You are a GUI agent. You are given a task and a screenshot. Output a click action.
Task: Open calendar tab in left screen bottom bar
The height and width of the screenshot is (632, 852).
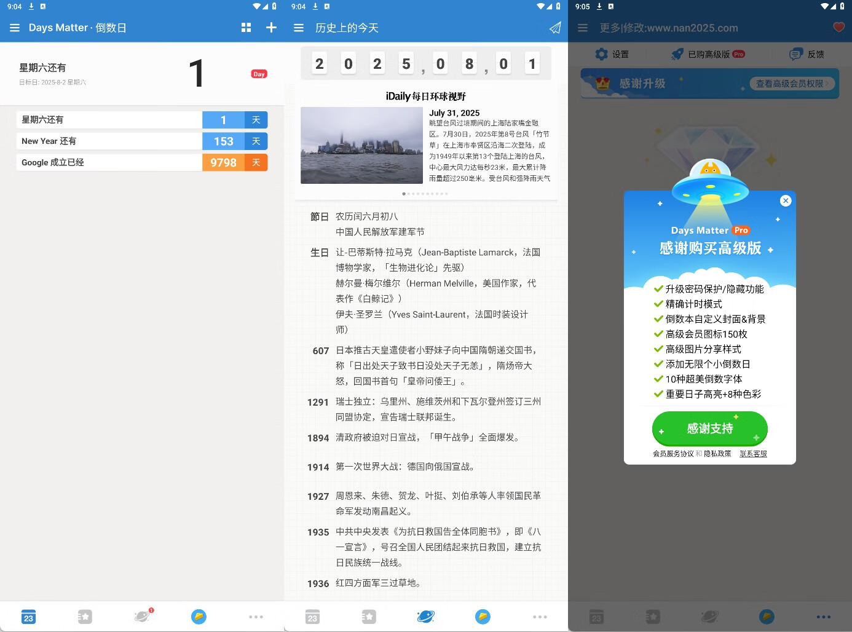pyautogui.click(x=28, y=617)
